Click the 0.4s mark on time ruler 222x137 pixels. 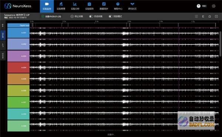point(97,21)
